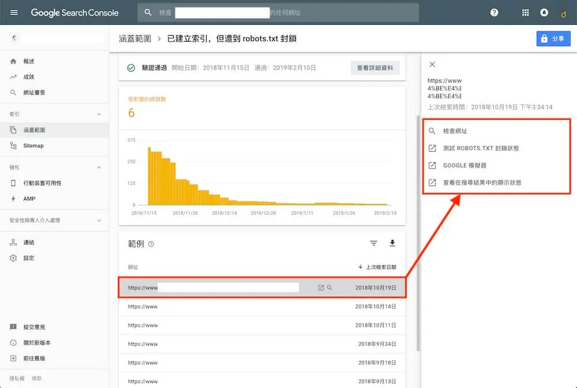Select the 2018年10月14日 URL row
The image size is (577, 388).
262,306
